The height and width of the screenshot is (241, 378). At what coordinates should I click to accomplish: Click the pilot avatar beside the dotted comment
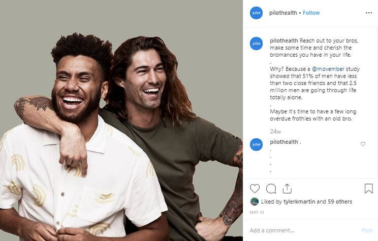pyautogui.click(x=256, y=144)
